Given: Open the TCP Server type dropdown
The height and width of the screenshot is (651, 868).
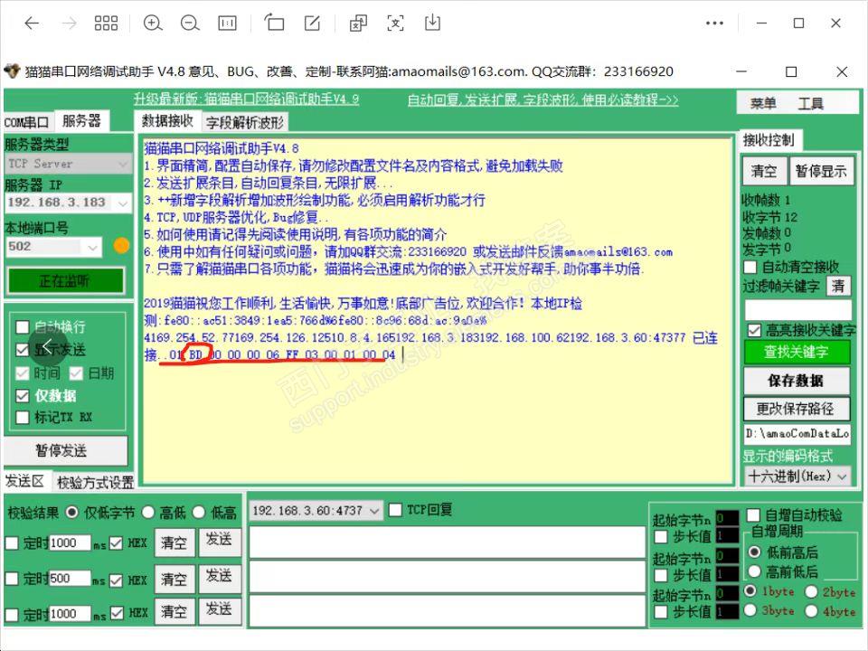Looking at the screenshot, I should 69,164.
